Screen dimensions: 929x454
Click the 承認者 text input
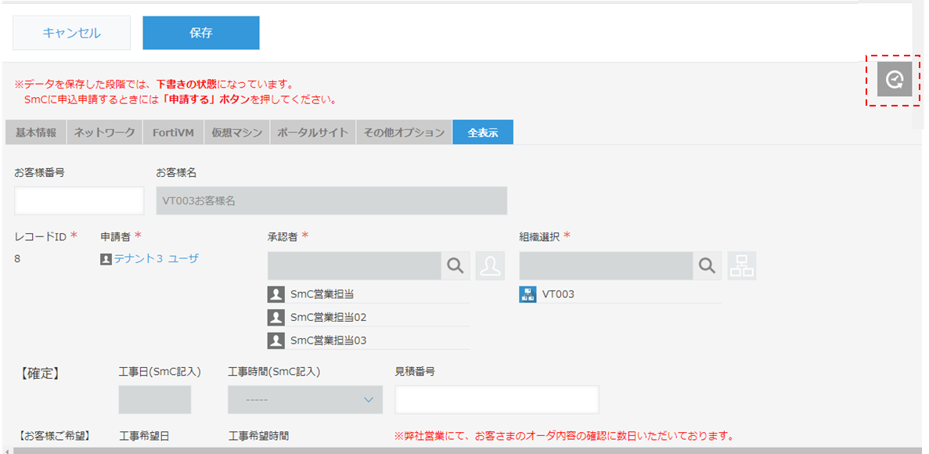[x=355, y=265]
